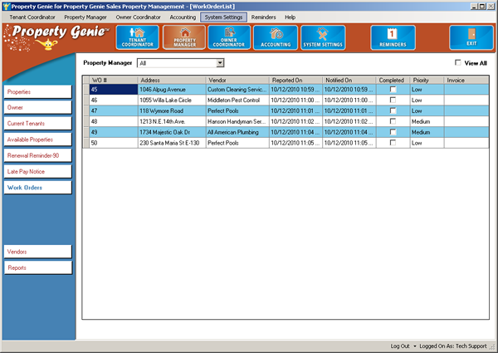This screenshot has width=498, height=353.
Task: Sort by Completed column header
Action: tap(393, 80)
